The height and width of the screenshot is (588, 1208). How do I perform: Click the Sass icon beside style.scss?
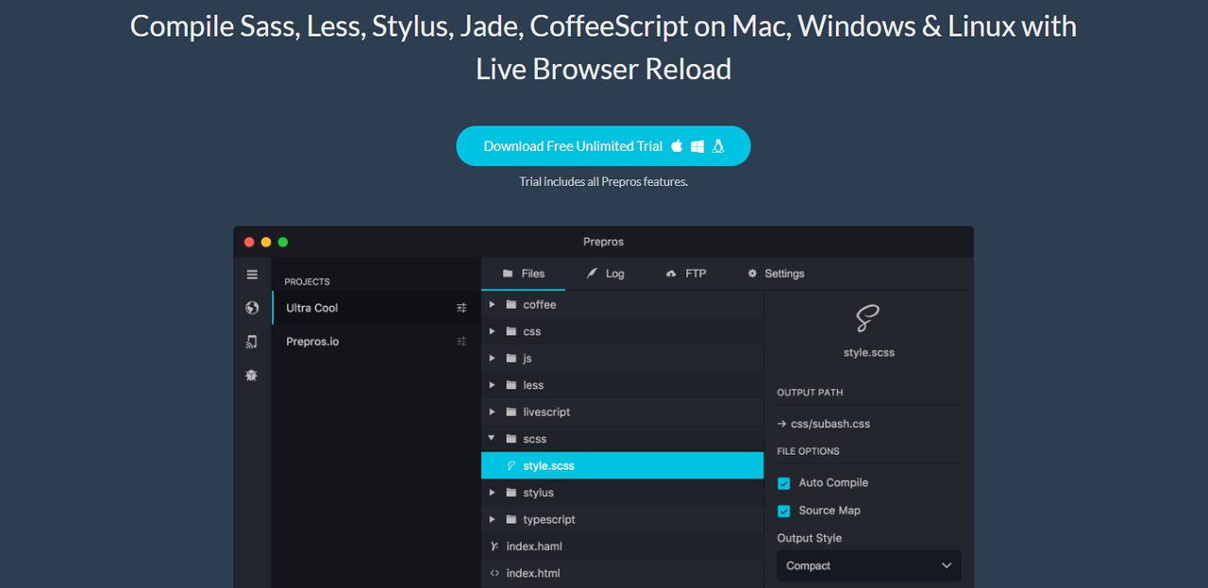pos(512,465)
